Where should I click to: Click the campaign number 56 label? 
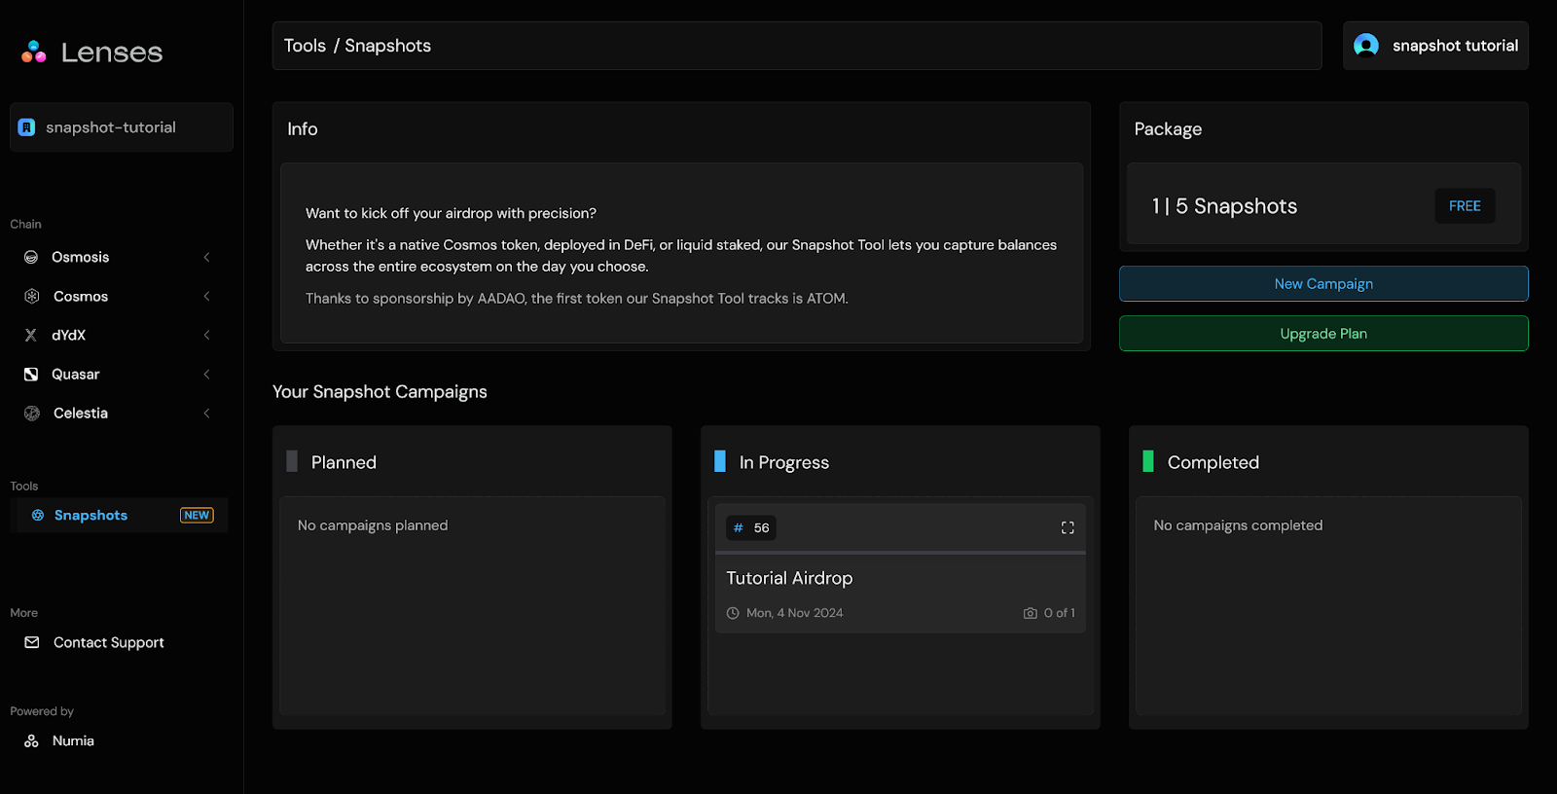tap(762, 527)
